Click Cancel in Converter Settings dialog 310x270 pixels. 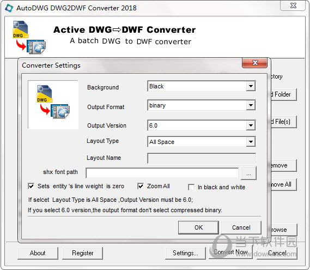(x=241, y=227)
